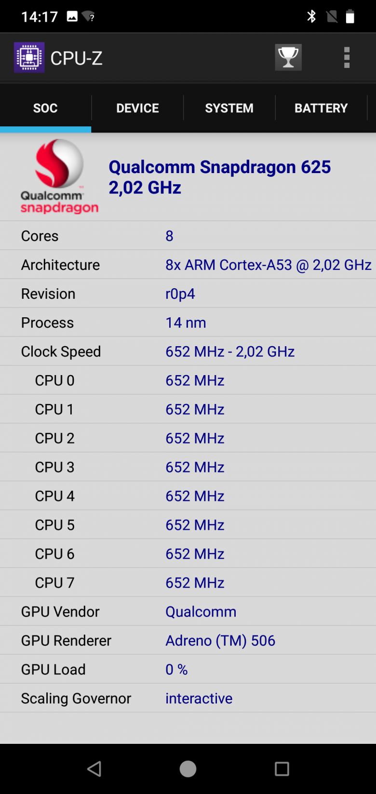This screenshot has width=376, height=794.
Task: Open the BATTERY tab
Action: pyautogui.click(x=321, y=108)
